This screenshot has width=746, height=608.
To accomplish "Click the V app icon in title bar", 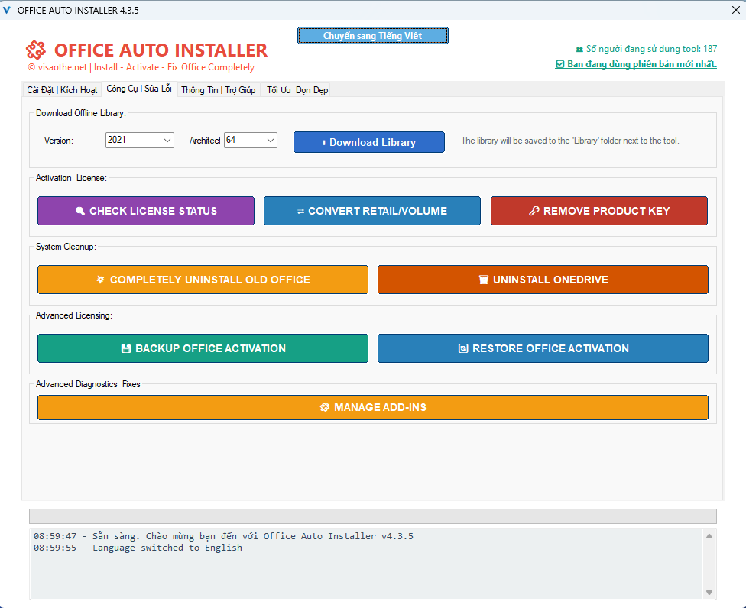I will pos(7,10).
